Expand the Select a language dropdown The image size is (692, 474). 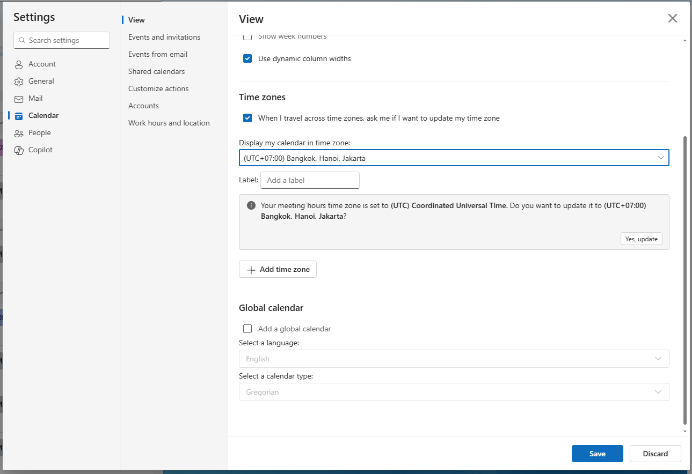(x=454, y=359)
